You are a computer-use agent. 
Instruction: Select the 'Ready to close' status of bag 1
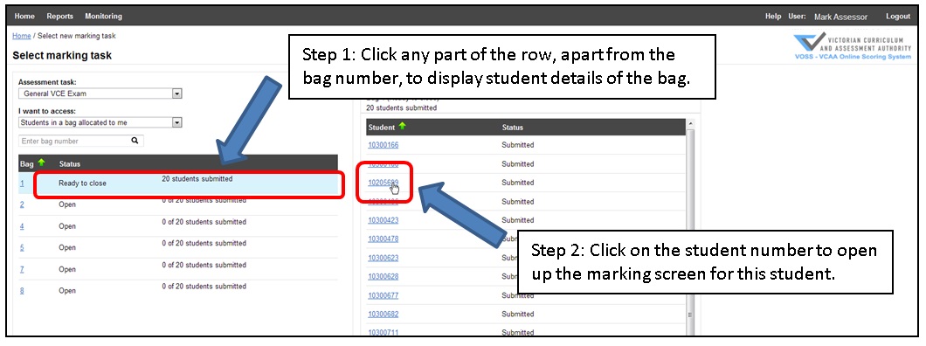83,183
